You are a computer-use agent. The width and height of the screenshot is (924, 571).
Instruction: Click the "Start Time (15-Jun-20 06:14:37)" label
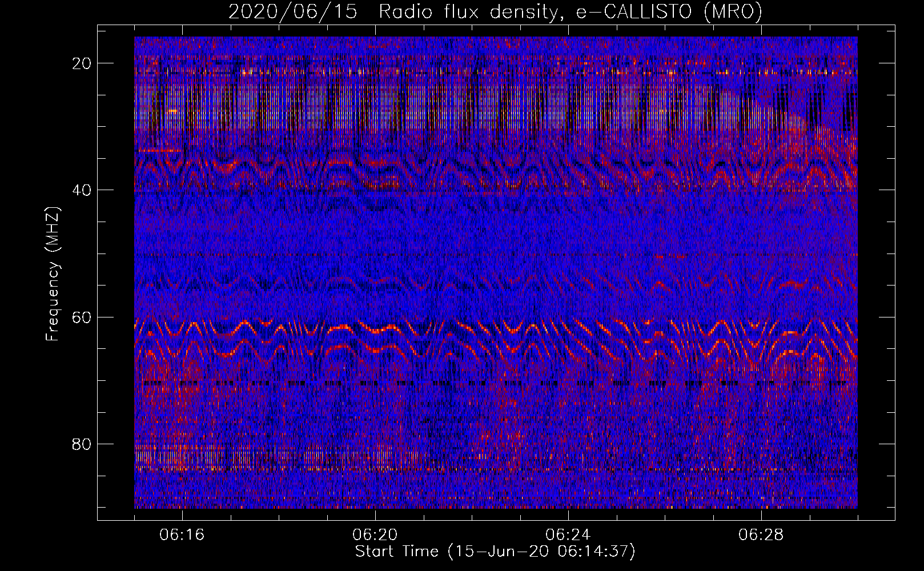point(495,552)
